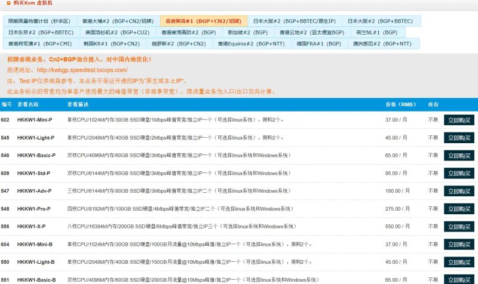478x284 pixels.
Task: Buy the HKKW1-Mini-P plan now
Action: [459, 121]
